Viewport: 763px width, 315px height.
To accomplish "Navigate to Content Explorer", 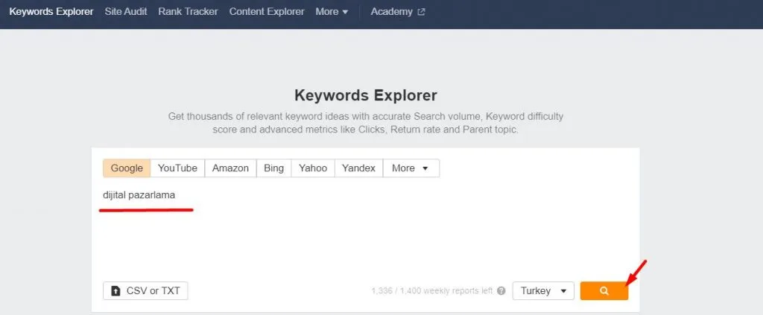I will tap(267, 12).
